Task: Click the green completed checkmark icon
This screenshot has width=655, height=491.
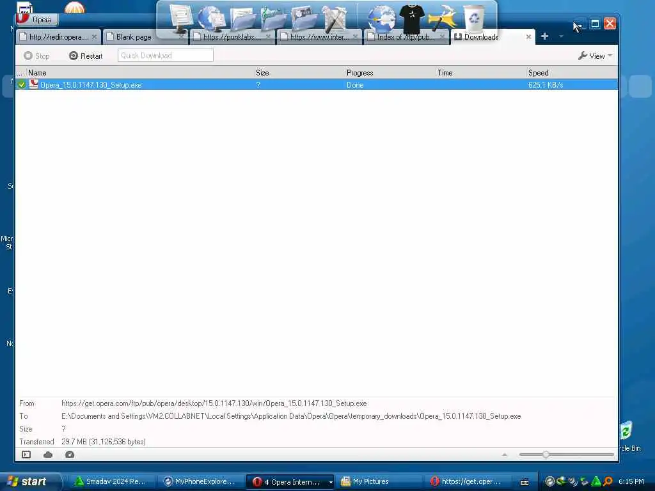Action: pos(22,85)
